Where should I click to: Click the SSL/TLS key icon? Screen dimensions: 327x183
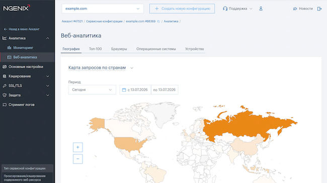[5, 86]
